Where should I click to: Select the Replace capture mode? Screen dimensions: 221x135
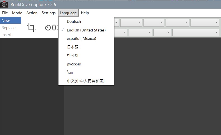[8, 28]
